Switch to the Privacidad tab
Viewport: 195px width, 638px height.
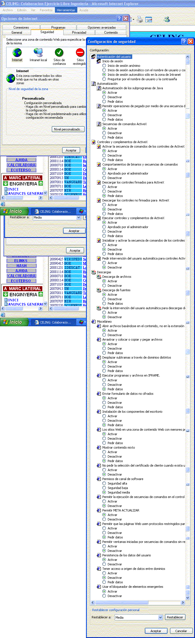pos(79,33)
